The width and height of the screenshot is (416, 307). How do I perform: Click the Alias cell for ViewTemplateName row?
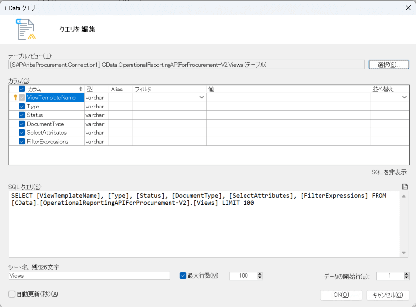click(x=121, y=97)
